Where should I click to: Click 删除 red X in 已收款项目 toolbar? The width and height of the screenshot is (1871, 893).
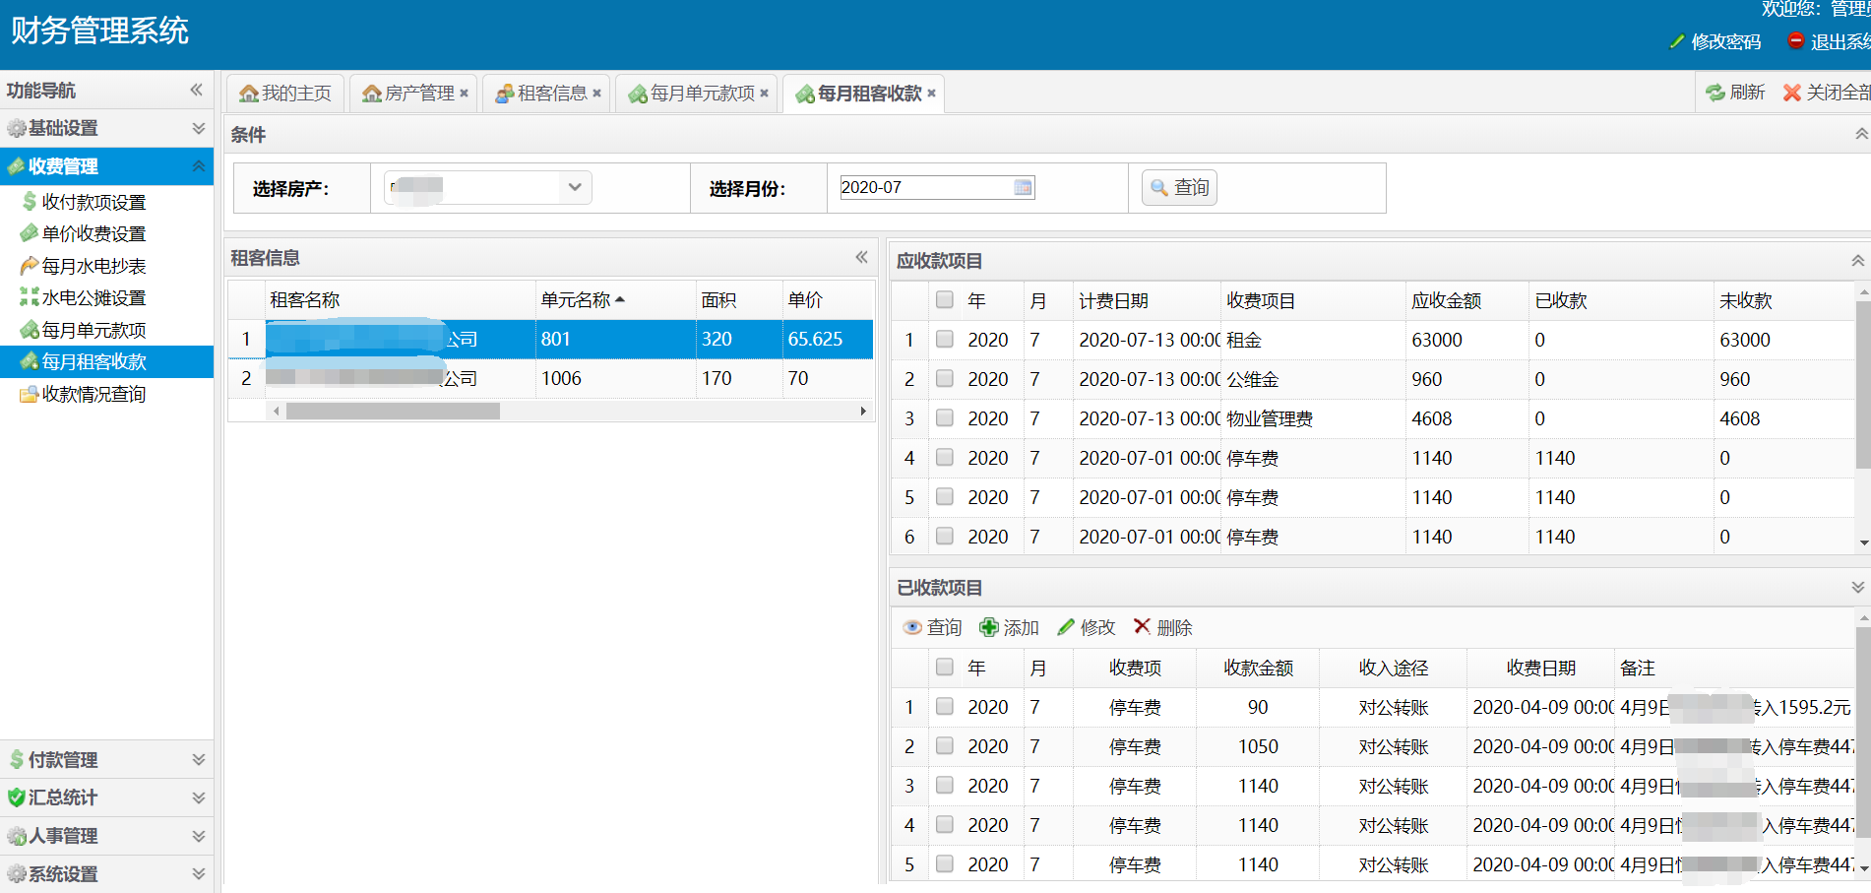(1162, 627)
